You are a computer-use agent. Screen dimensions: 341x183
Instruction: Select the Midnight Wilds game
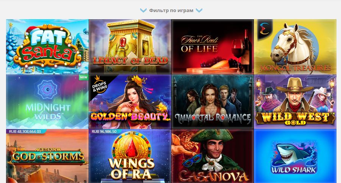pyautogui.click(x=47, y=101)
